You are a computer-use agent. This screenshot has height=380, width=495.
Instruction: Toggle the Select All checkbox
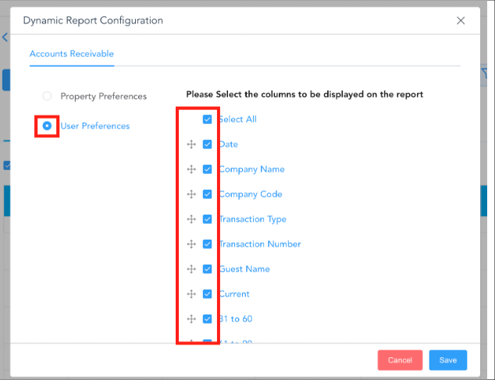(207, 119)
